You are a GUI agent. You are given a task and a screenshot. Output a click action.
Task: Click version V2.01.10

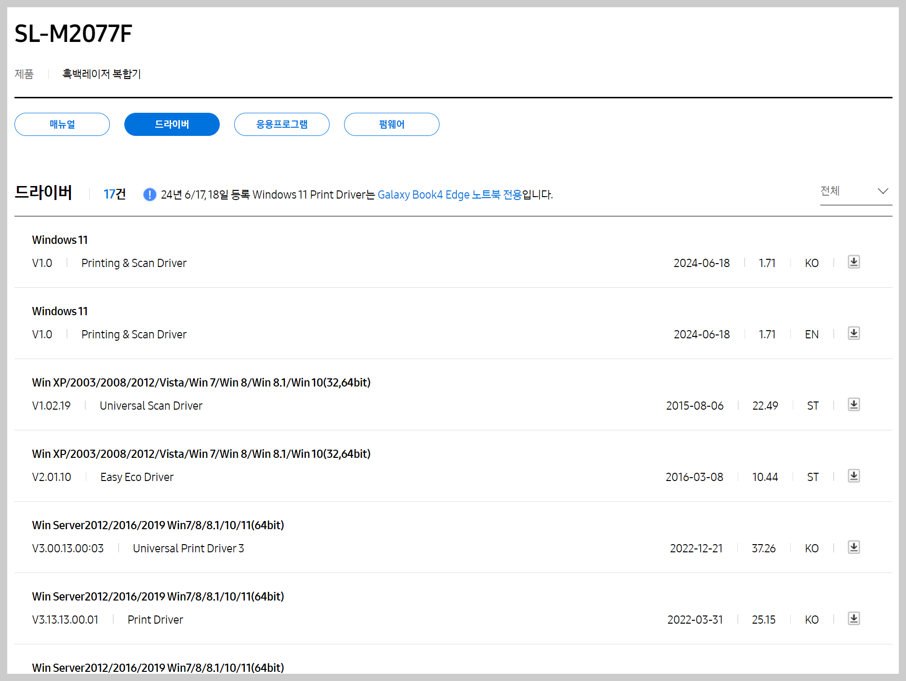pos(52,477)
